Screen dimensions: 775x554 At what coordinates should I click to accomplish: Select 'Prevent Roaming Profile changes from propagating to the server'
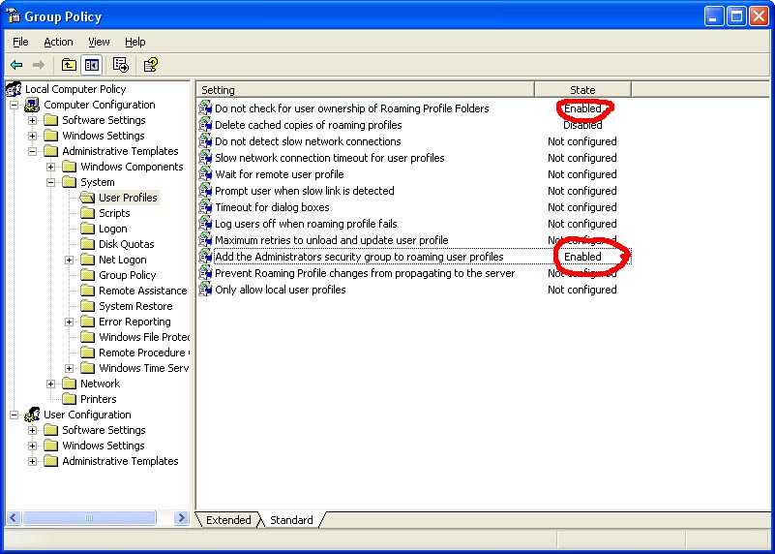(364, 273)
